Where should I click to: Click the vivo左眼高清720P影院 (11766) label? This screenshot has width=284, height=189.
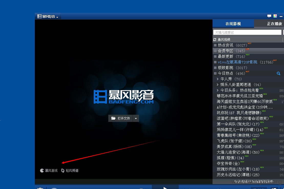(x=245, y=62)
